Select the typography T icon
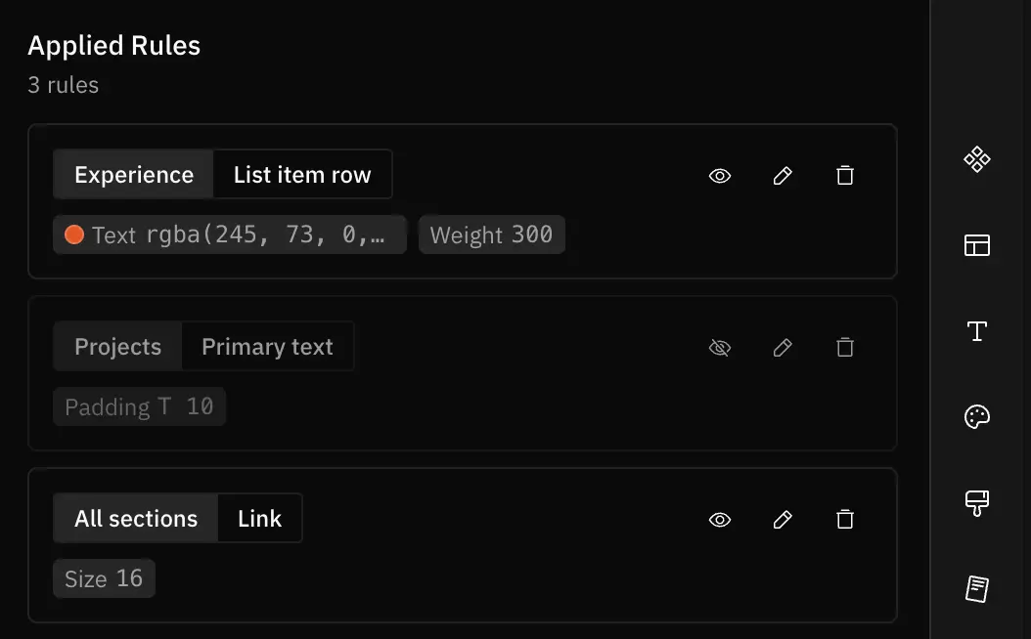Screen dimensions: 1031x639 pos(976,331)
